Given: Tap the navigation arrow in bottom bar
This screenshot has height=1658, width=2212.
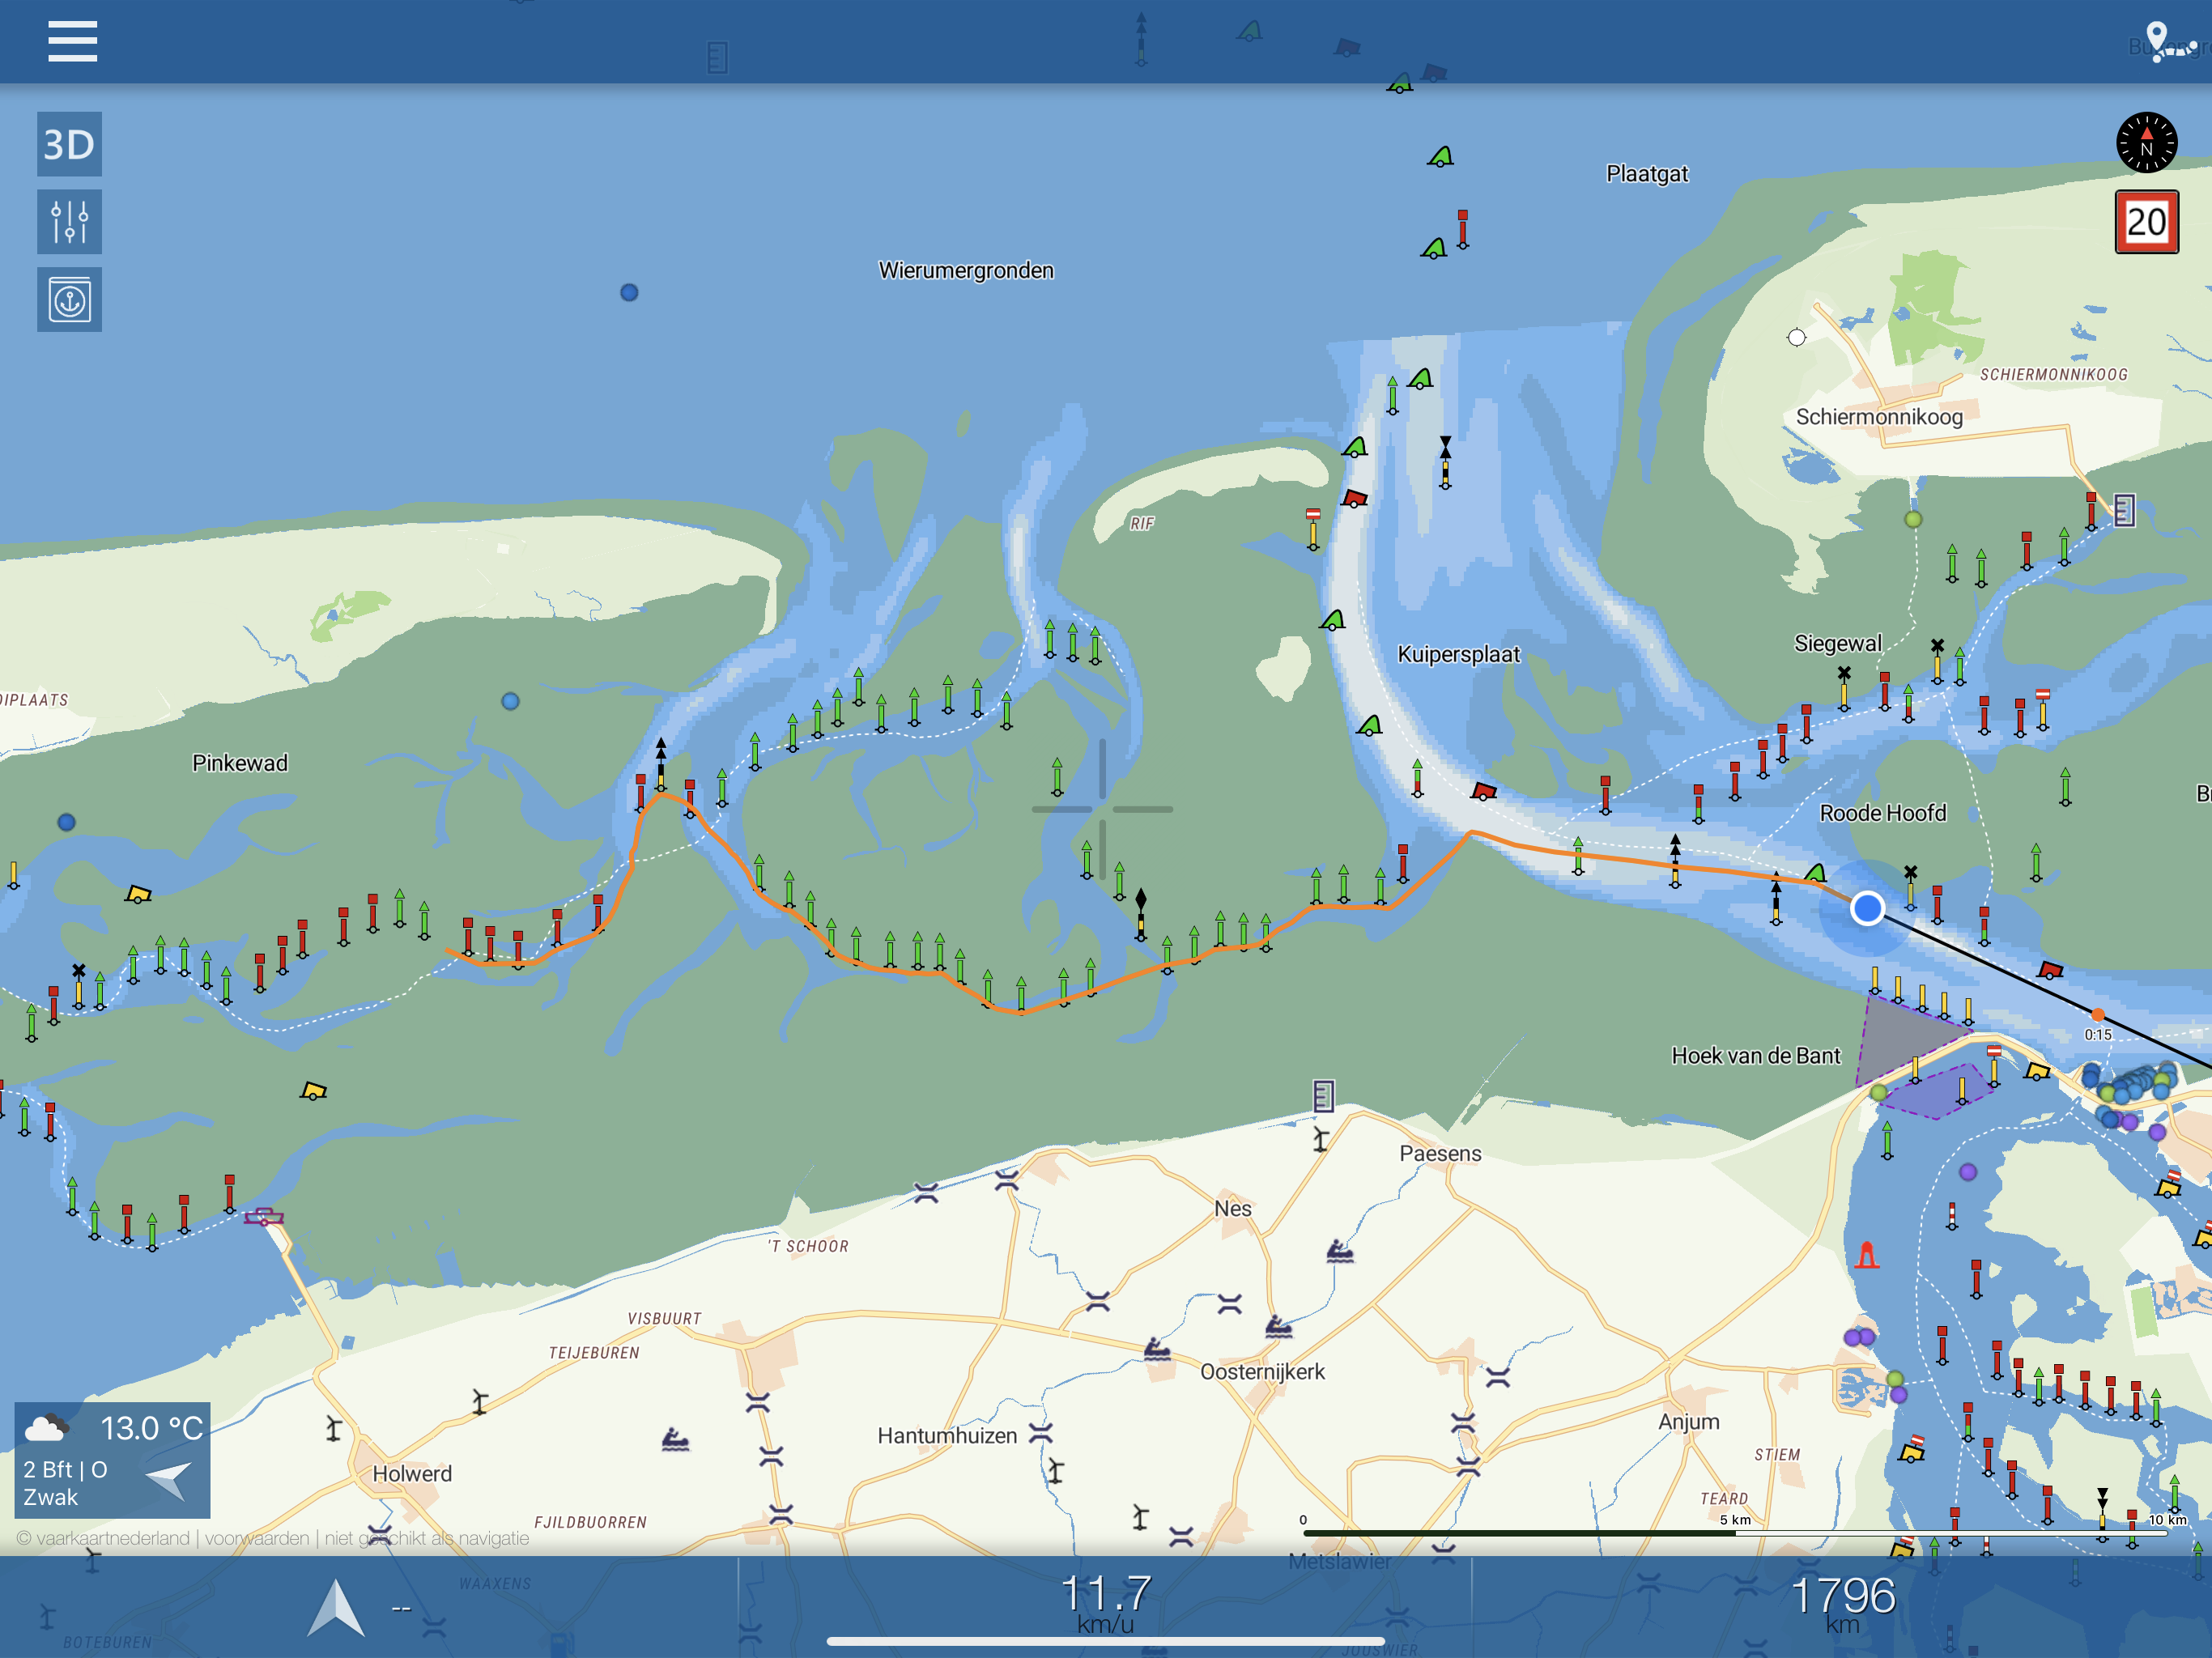Looking at the screenshot, I should [x=336, y=1607].
